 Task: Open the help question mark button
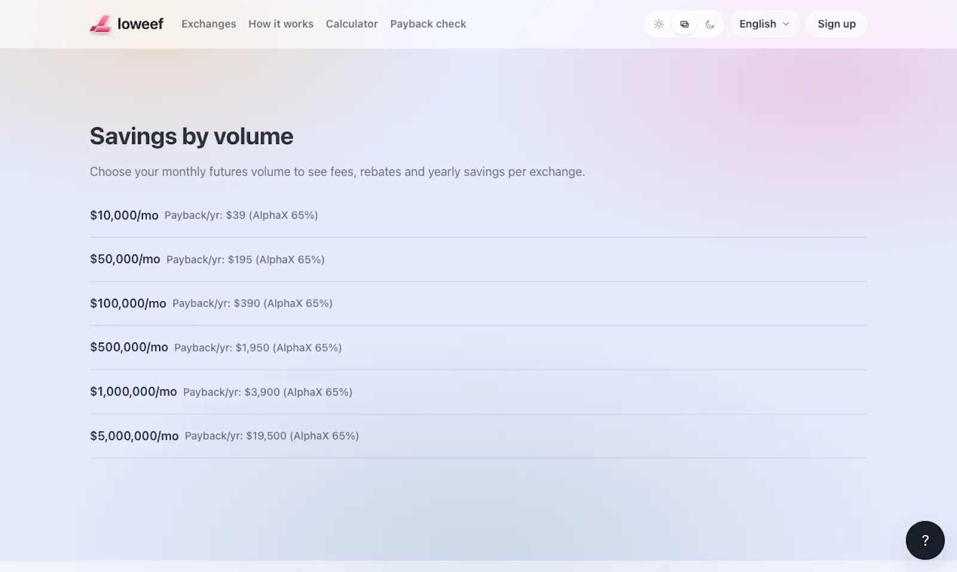click(x=925, y=540)
